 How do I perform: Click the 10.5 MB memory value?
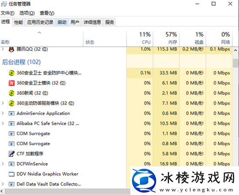pos(168,123)
